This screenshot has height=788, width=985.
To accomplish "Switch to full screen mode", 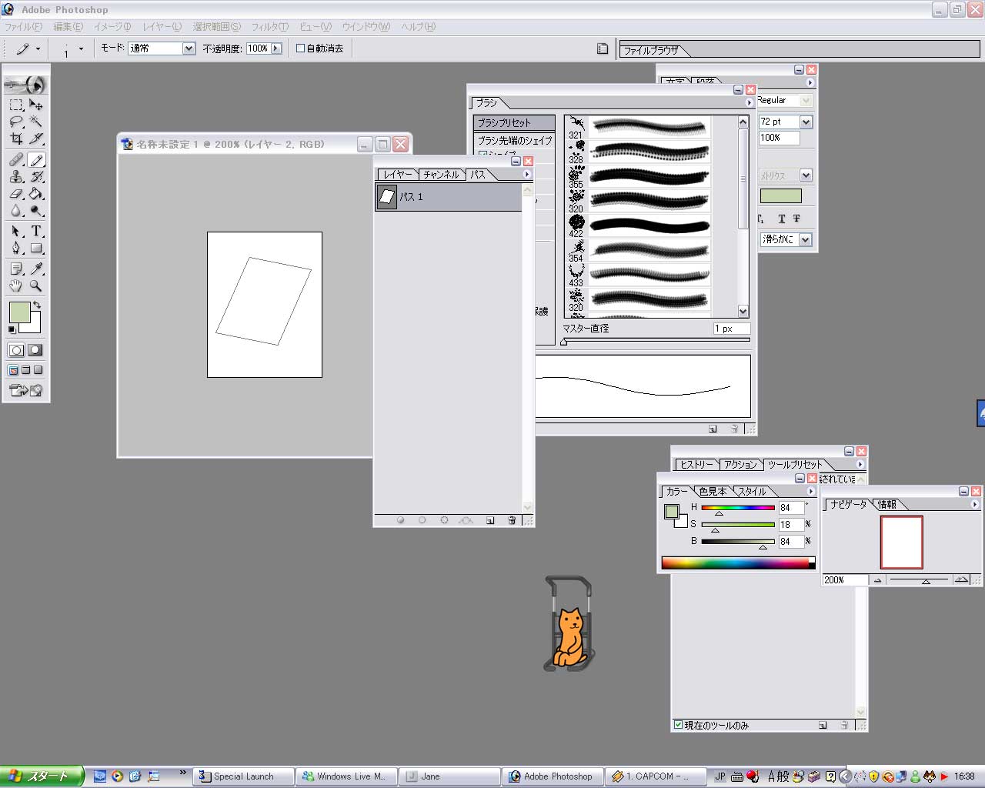I will (38, 370).
